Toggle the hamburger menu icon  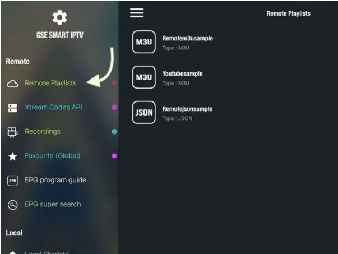pos(137,13)
